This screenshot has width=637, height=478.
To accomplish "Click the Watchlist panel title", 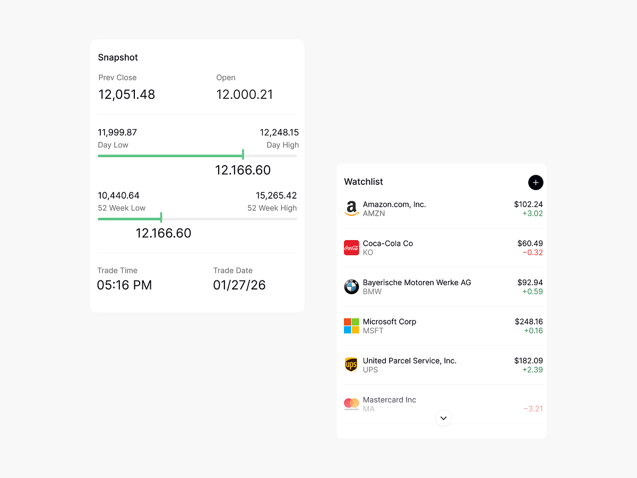I will [x=364, y=182].
